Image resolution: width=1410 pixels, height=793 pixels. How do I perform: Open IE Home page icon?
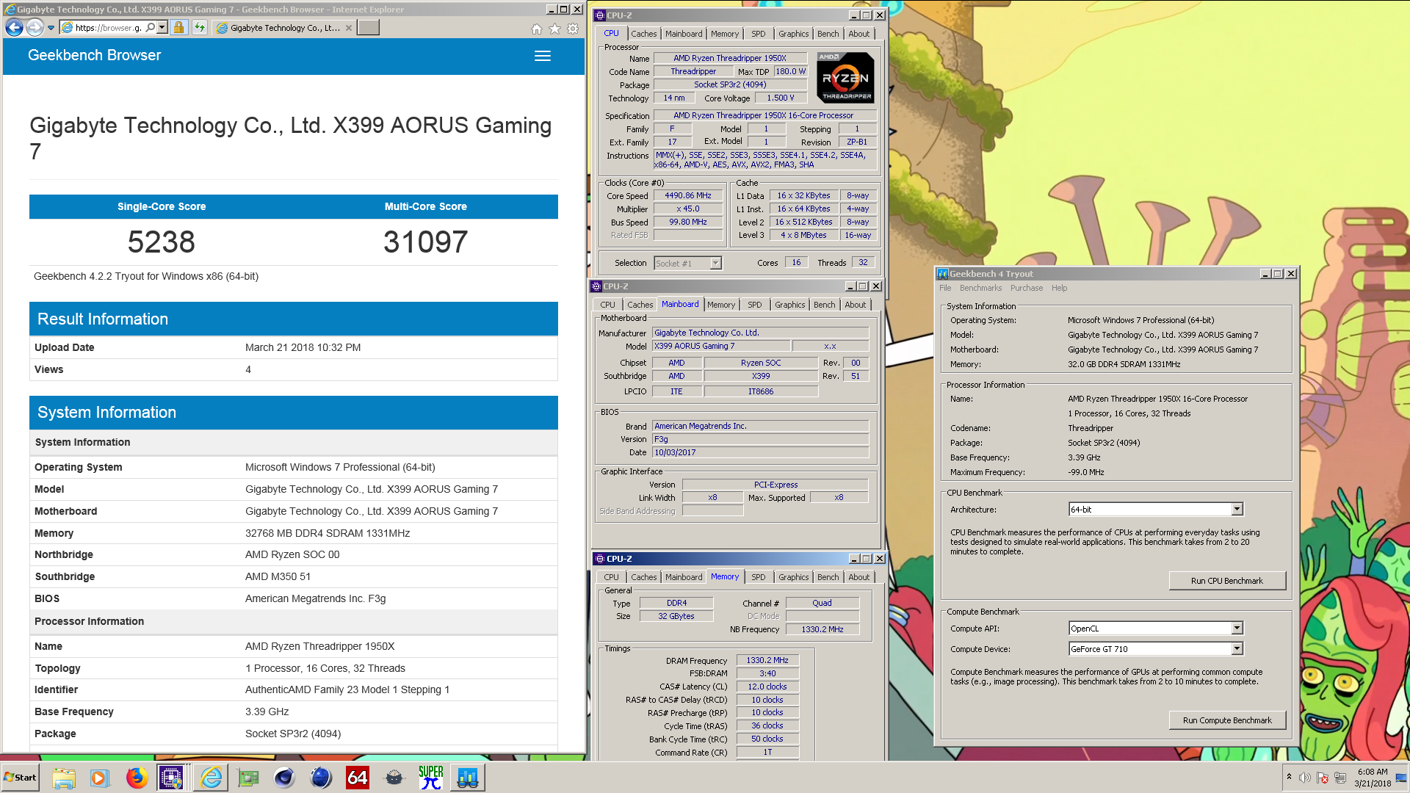click(x=537, y=29)
